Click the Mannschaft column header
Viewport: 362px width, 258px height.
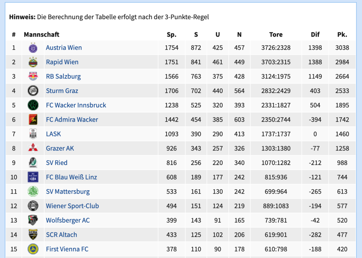(x=41, y=35)
